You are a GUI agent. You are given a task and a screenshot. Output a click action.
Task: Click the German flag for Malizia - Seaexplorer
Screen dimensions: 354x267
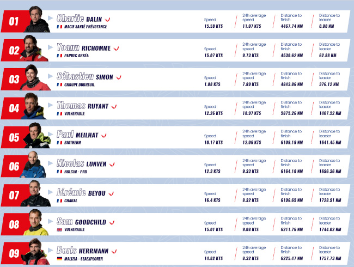coord(59,259)
